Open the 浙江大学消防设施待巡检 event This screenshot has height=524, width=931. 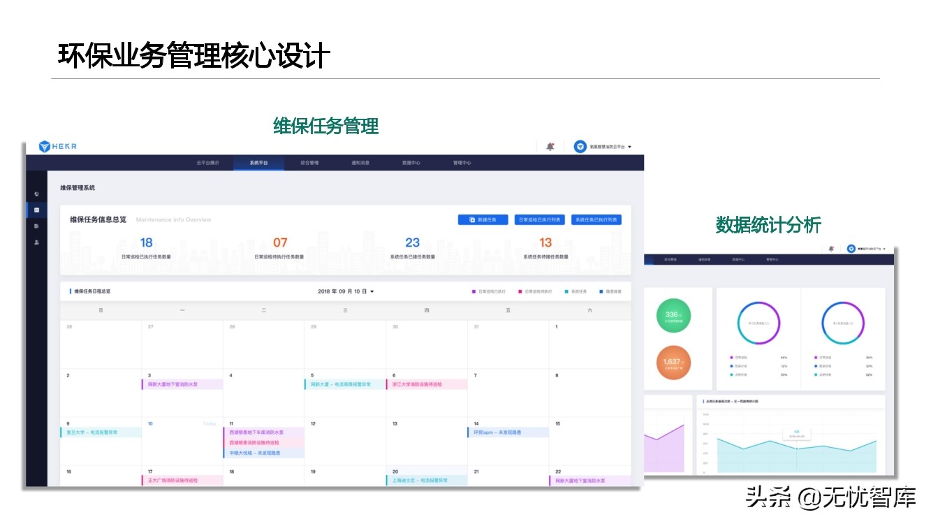tap(426, 384)
